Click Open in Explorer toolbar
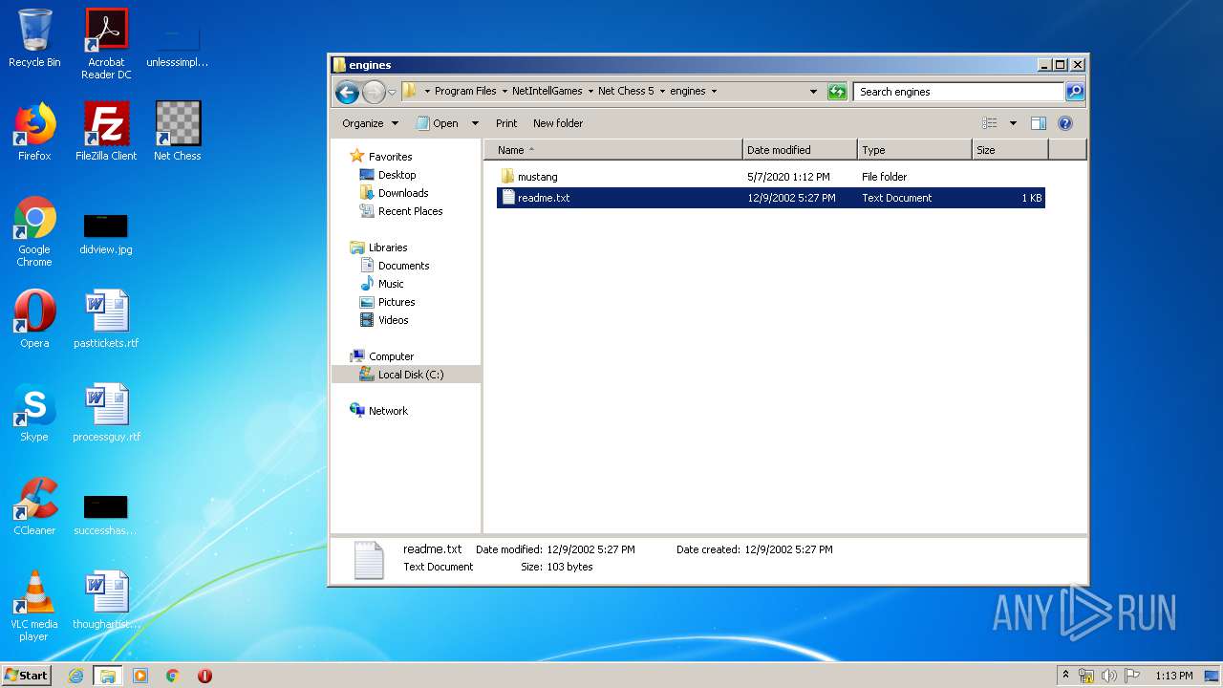Viewport: 1223px width, 688px height. (x=438, y=123)
